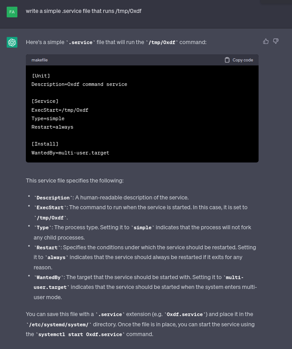Click the thumbs down icon on the response

pos(276,41)
